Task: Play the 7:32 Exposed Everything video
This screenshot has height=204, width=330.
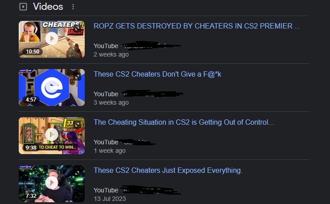Action: pyautogui.click(x=52, y=184)
